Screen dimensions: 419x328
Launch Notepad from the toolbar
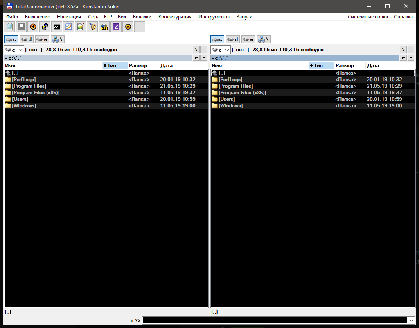tap(10, 27)
